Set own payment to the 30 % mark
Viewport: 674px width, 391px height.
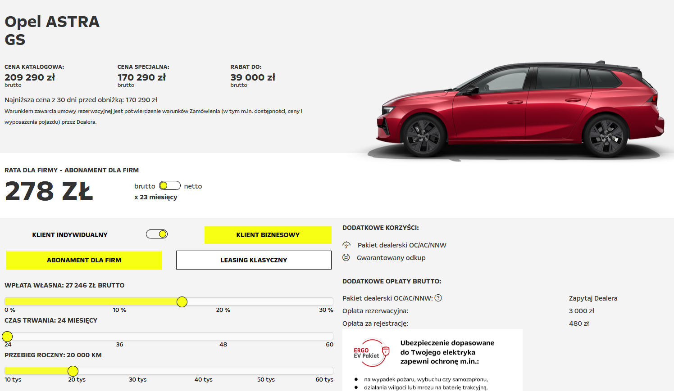point(326,310)
